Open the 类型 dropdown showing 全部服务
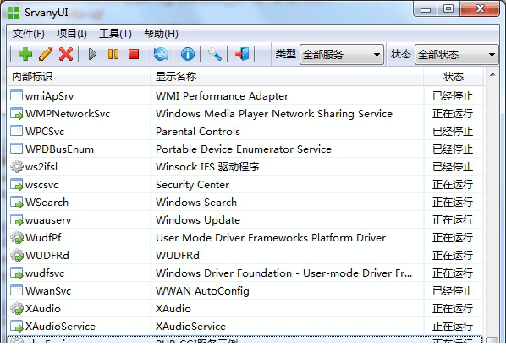Screen dimensions: 506x357 (x=341, y=54)
